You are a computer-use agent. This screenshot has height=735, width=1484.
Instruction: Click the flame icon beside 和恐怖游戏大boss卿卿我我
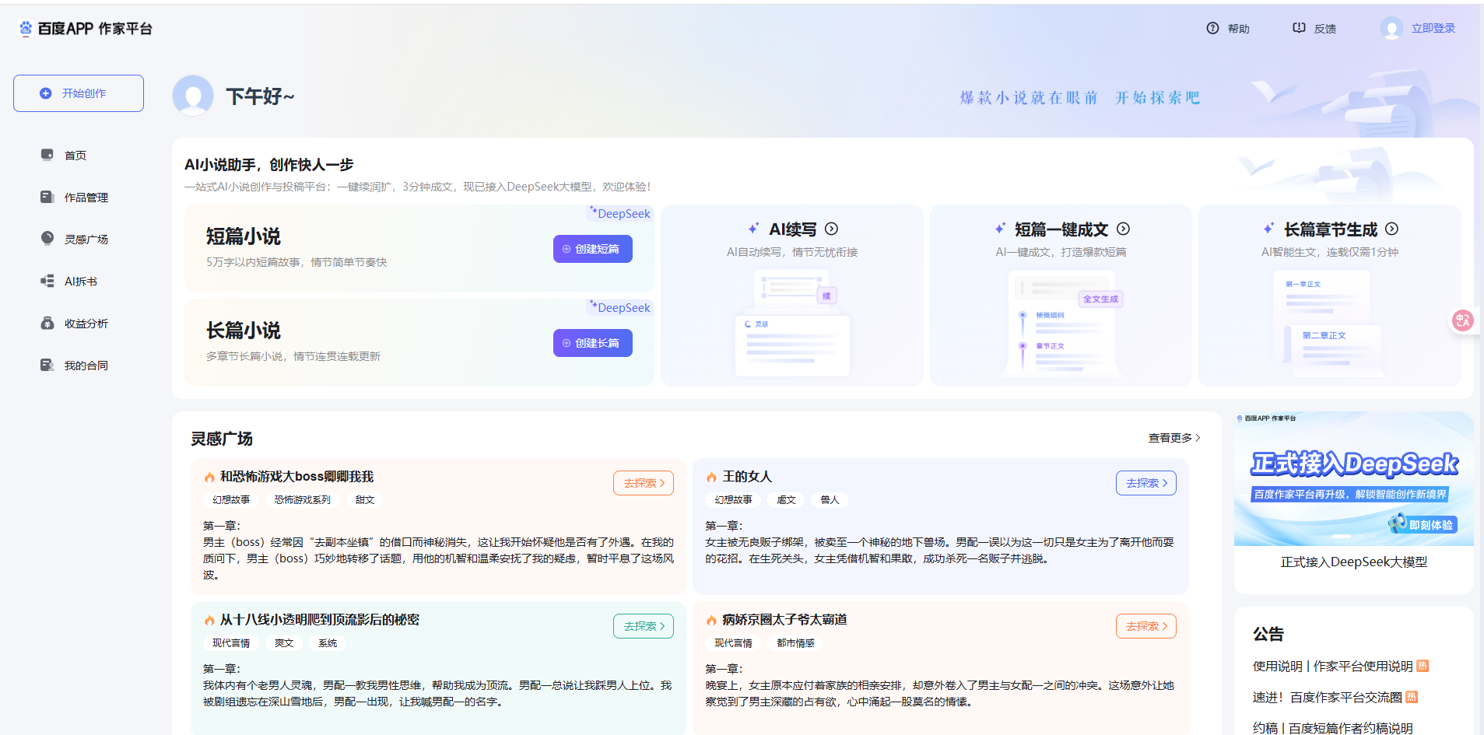click(x=209, y=477)
